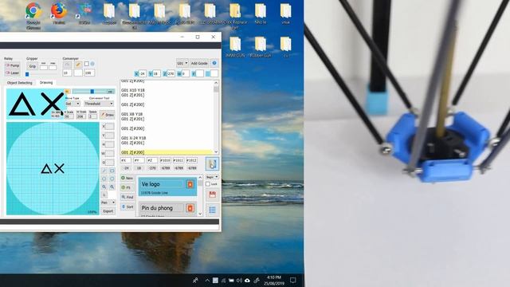Screen dimensions: 510x287
Task: Click the run gcode icon button
Action: 212,163
